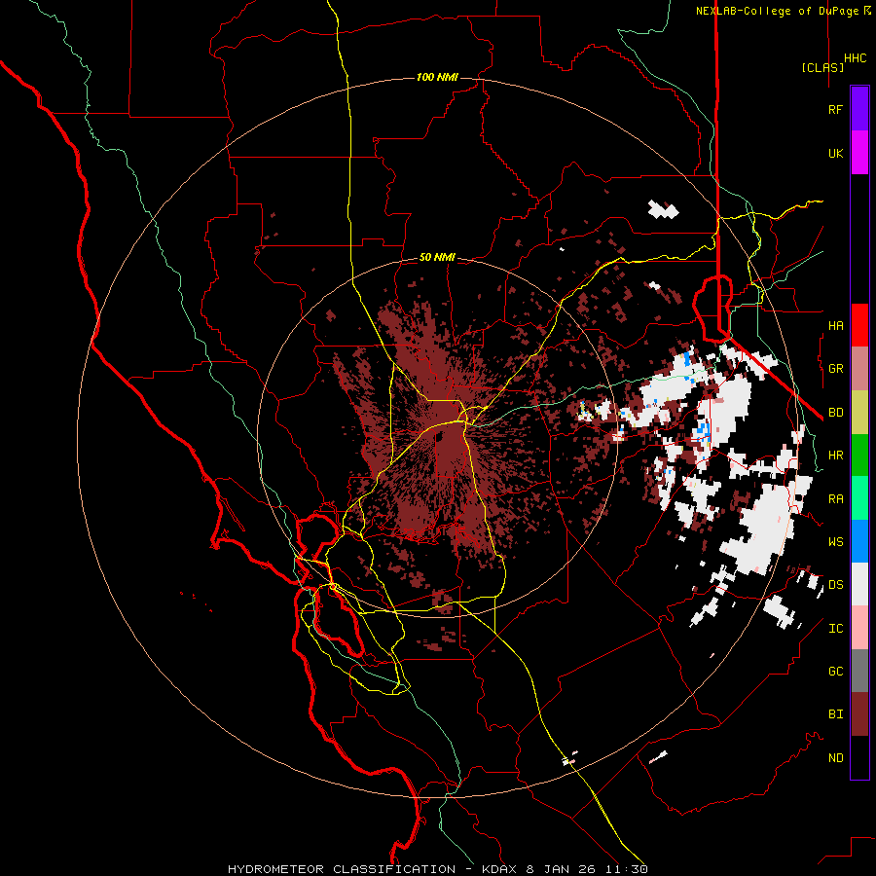Click the GC legend label
Image resolution: width=876 pixels, height=876 pixels.
pyautogui.click(x=835, y=671)
